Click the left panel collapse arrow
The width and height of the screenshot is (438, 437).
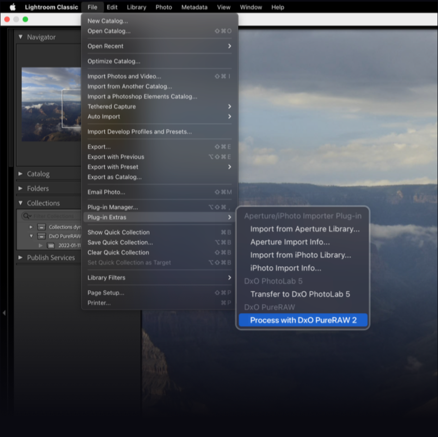pyautogui.click(x=4, y=312)
